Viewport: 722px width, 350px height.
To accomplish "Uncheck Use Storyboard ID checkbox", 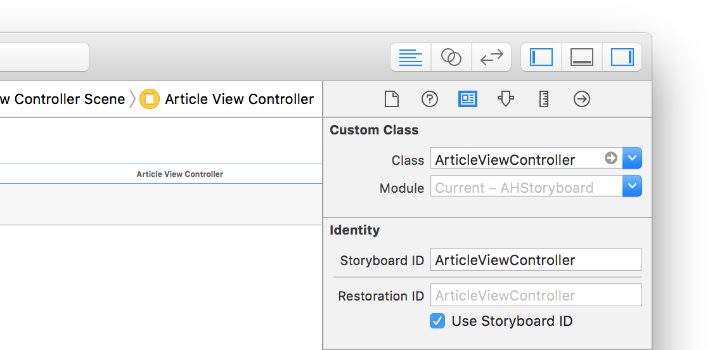I will [437, 321].
